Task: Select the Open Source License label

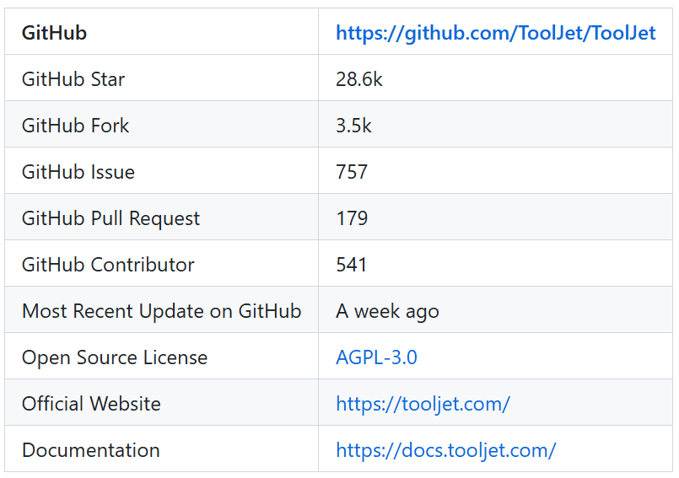Action: click(x=115, y=357)
